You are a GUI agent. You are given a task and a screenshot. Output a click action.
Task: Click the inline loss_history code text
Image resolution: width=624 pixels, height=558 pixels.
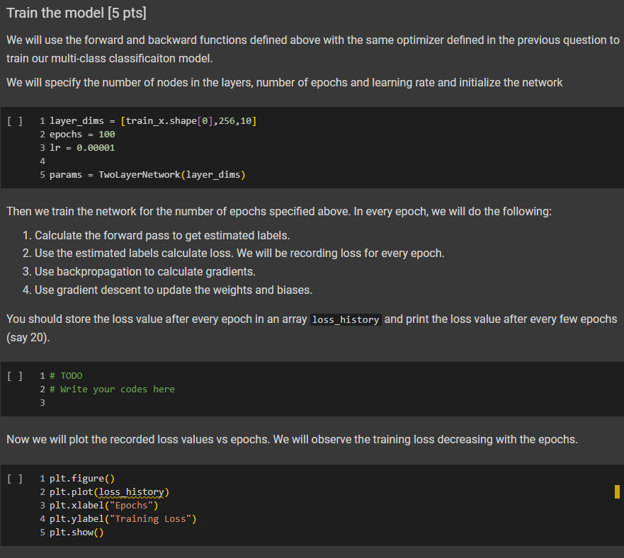tap(346, 319)
